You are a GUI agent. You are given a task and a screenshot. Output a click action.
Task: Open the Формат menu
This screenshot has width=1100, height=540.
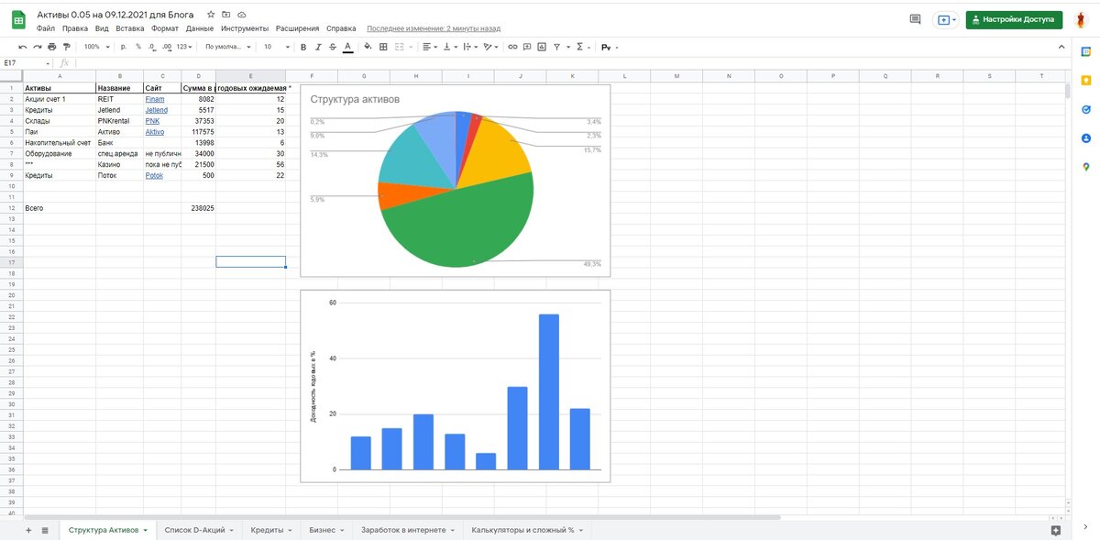[x=165, y=28]
